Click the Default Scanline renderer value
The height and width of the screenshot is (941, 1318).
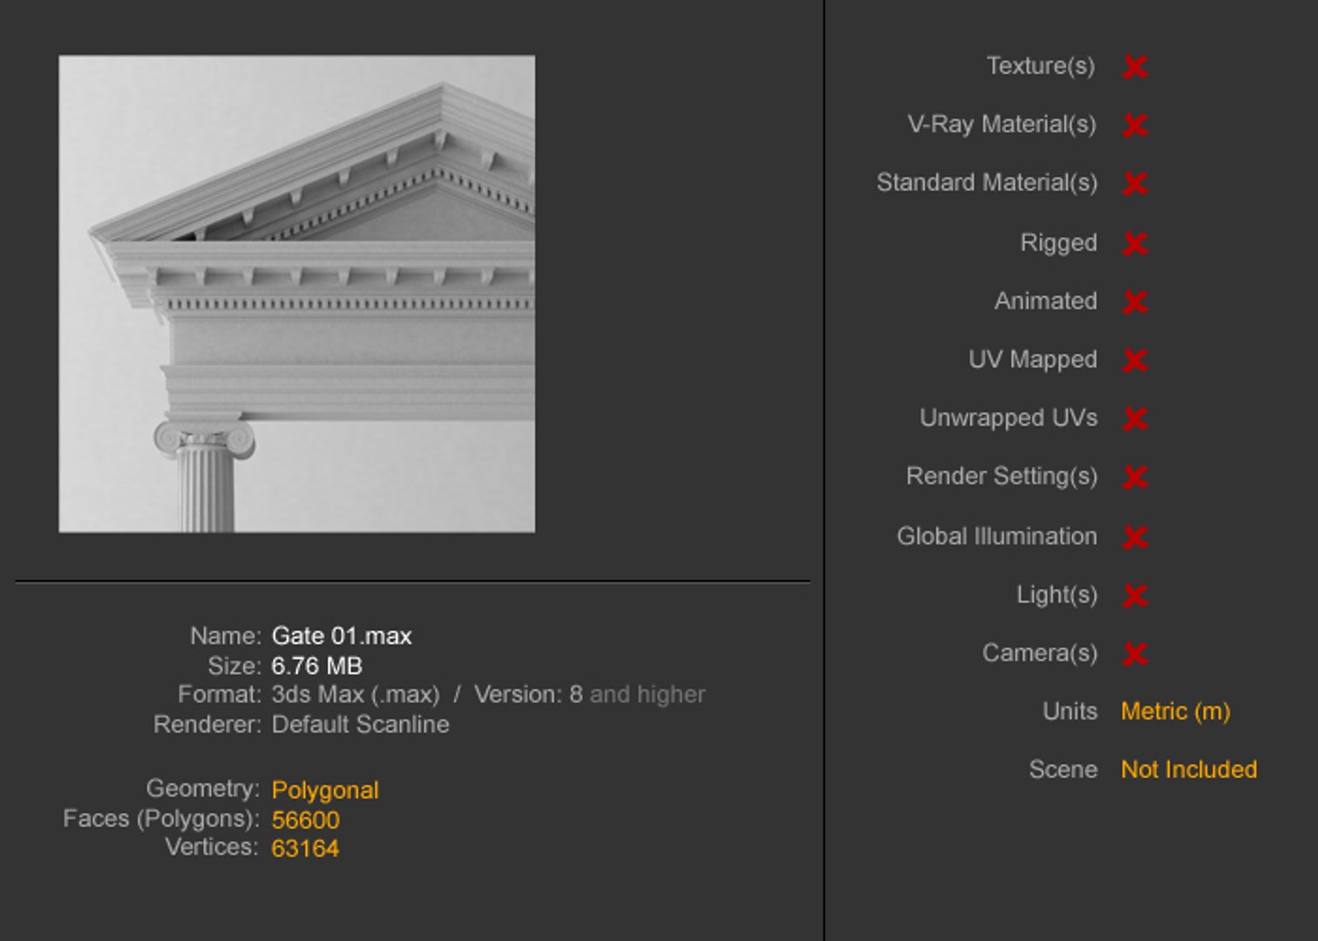coord(360,724)
